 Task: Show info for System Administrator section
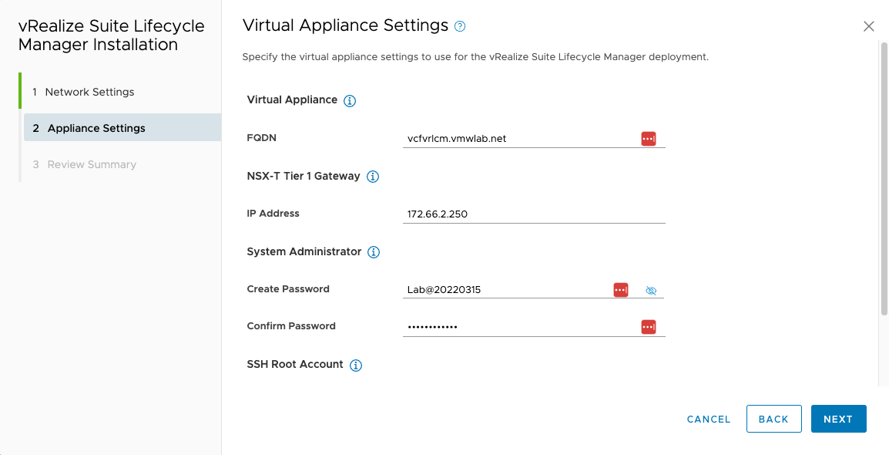pos(373,252)
